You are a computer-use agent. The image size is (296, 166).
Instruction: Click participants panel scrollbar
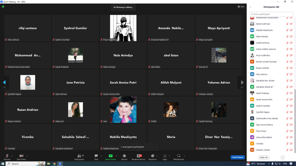295,120
